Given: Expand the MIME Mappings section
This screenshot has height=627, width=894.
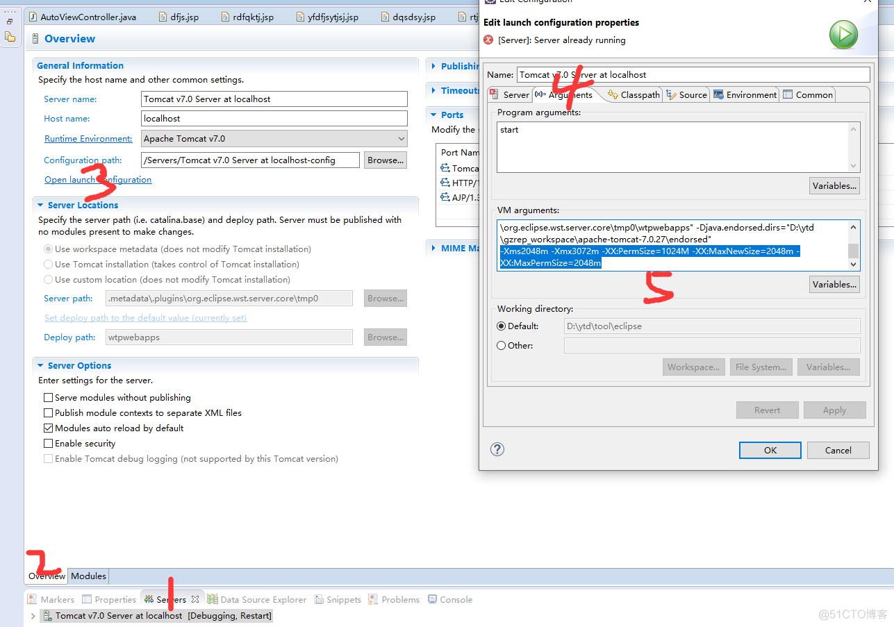Looking at the screenshot, I should point(433,248).
